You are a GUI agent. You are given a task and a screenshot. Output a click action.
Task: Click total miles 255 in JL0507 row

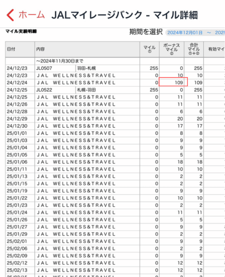(198, 68)
